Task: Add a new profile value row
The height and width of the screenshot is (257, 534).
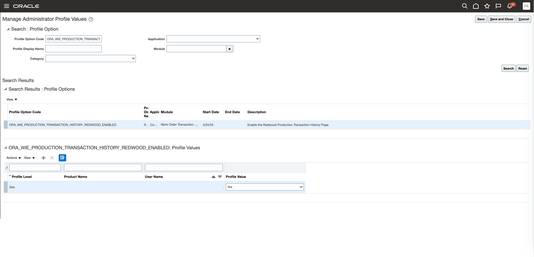Action: [44, 158]
